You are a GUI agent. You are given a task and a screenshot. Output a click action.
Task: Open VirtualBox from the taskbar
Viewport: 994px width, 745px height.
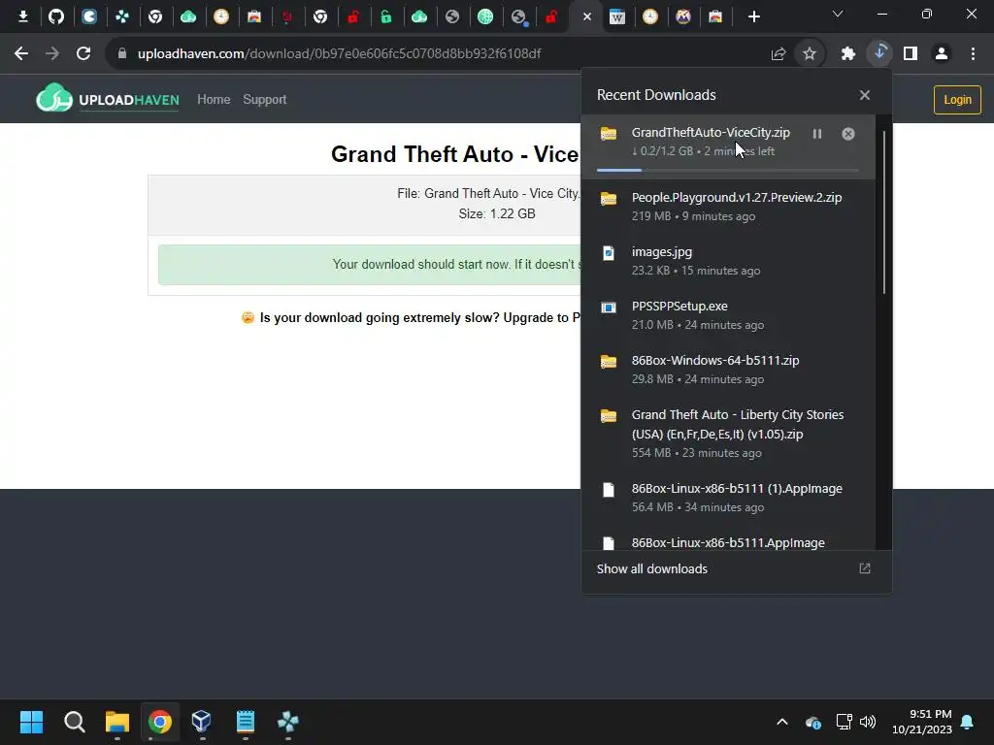[202, 722]
